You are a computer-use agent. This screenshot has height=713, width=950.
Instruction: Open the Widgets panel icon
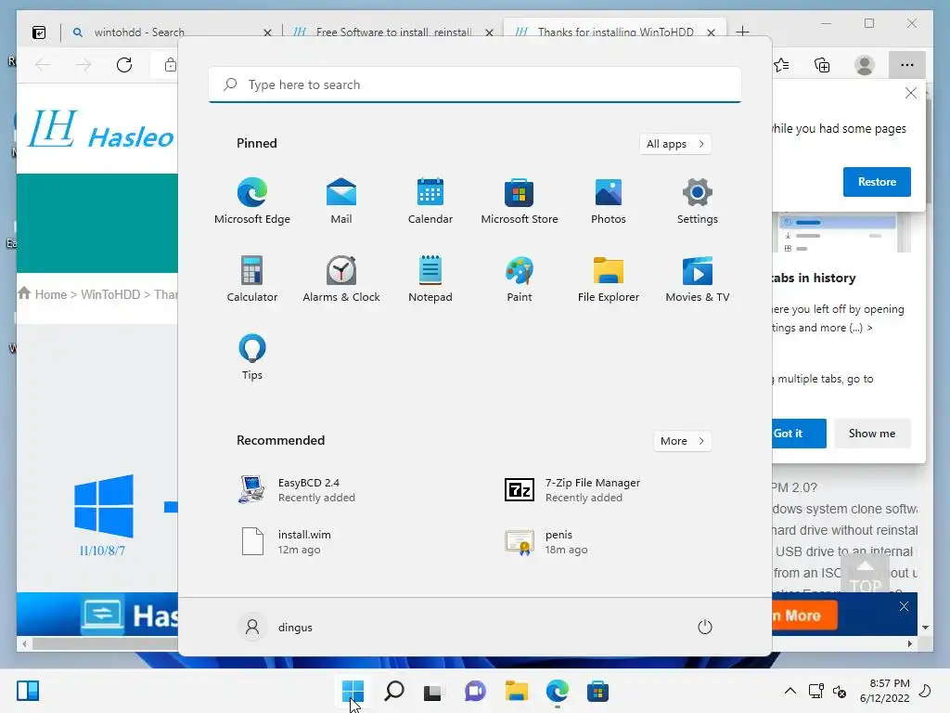[x=28, y=691]
